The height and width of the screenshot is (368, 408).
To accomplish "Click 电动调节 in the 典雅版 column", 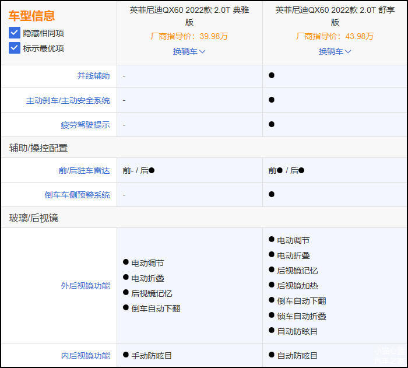I will (x=147, y=263).
